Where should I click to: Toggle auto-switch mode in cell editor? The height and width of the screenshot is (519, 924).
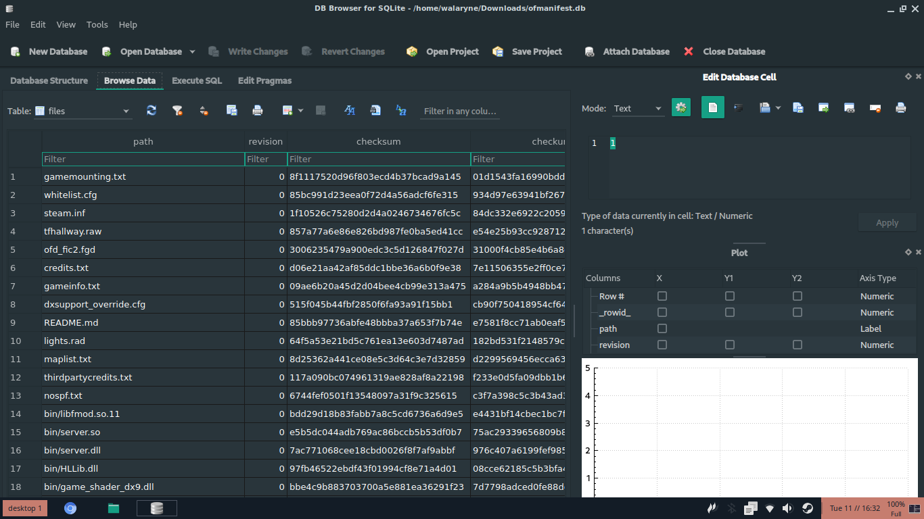point(681,107)
